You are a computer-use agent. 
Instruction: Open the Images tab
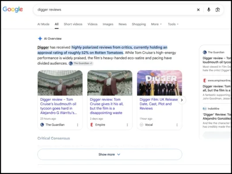[108, 24]
